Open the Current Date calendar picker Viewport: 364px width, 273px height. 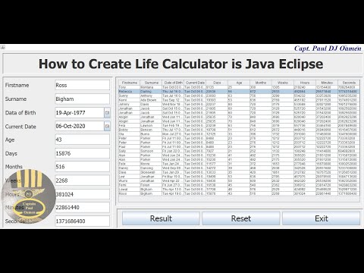coord(107,126)
